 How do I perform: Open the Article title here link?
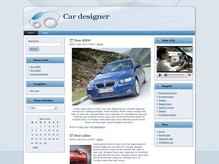[x=39, y=74]
